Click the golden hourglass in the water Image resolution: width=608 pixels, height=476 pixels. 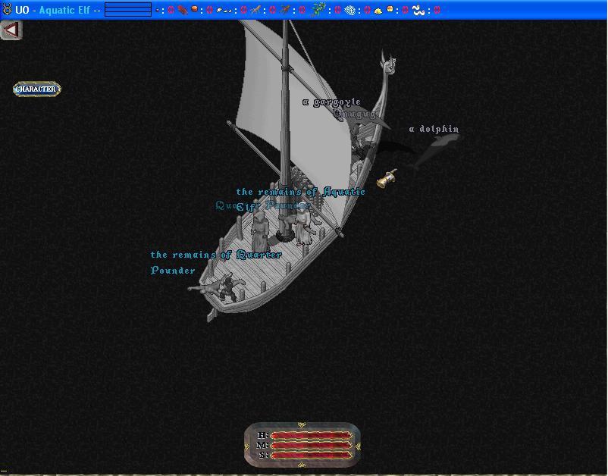(387, 179)
